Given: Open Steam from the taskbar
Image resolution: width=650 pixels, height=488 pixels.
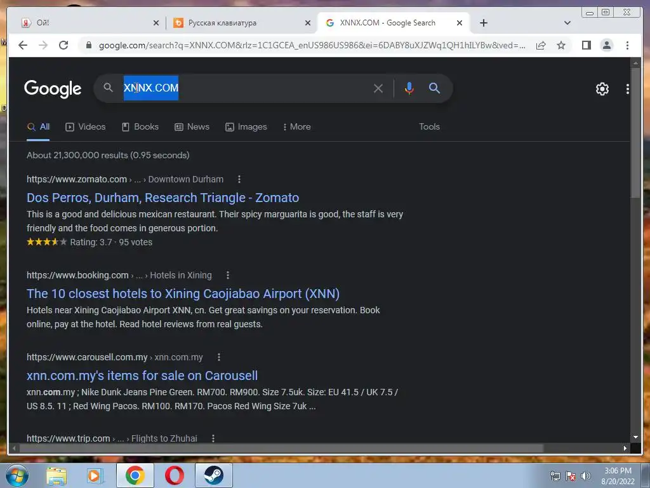Looking at the screenshot, I should (x=213, y=475).
